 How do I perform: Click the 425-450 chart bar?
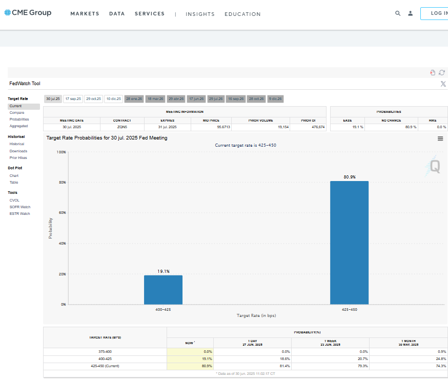[x=349, y=243]
